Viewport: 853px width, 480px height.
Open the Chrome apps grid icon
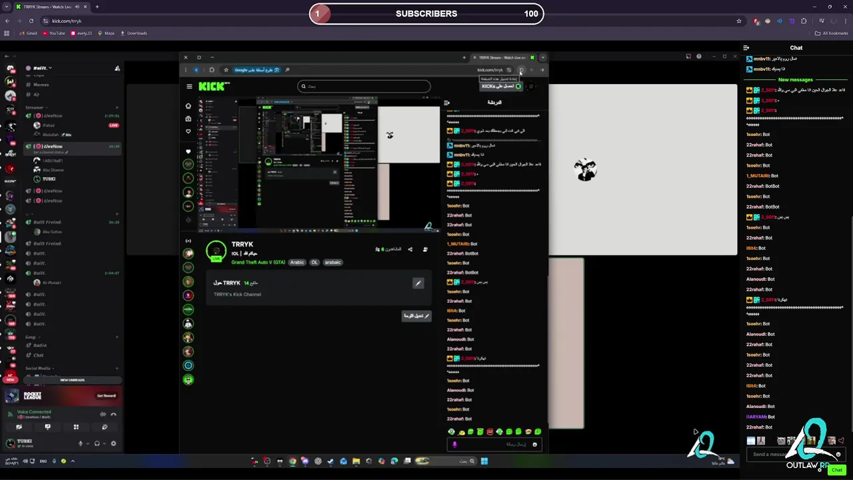pyautogui.click(x=7, y=33)
